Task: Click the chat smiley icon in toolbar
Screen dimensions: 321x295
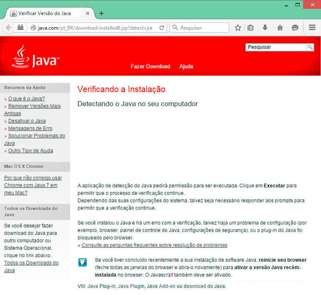Action: pyautogui.click(x=295, y=28)
